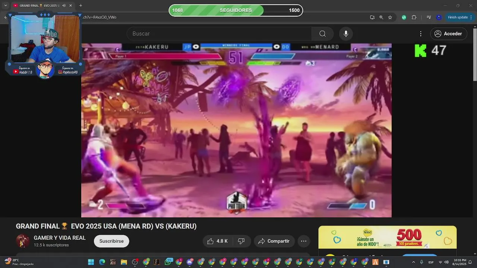Screen dimensions: 477x268
Task: Expand the tab search chevron
Action: (5, 6)
